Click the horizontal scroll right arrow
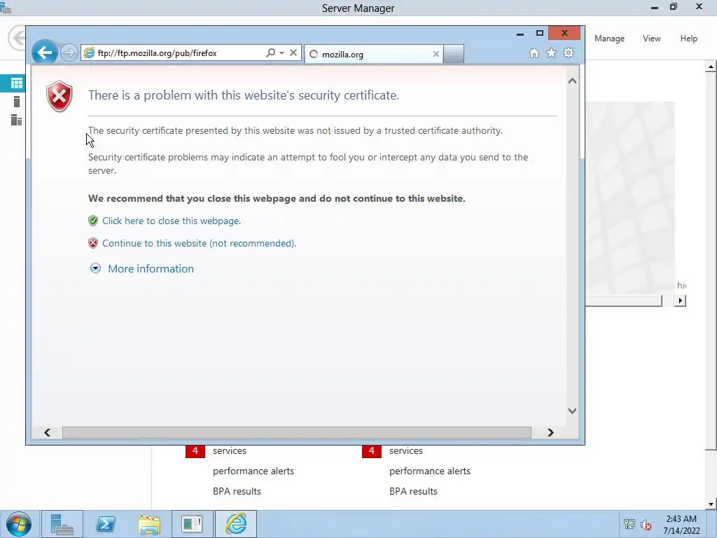This screenshot has height=538, width=717. click(x=550, y=432)
